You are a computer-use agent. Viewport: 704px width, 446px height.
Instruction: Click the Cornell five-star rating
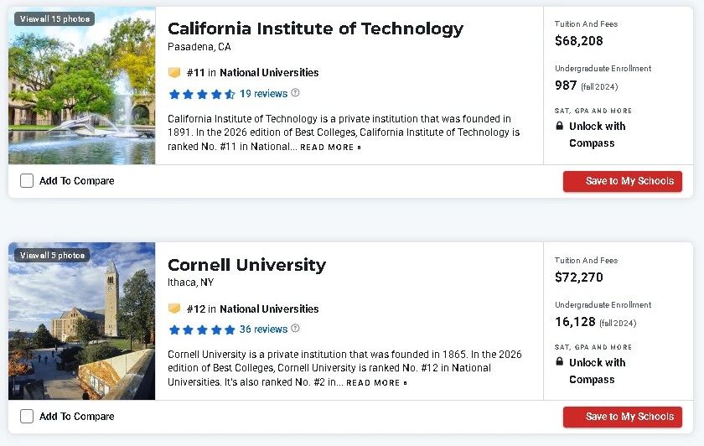201,329
